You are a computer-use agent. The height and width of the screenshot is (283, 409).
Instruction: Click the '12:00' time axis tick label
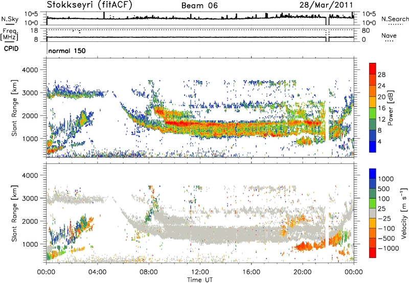point(200,272)
